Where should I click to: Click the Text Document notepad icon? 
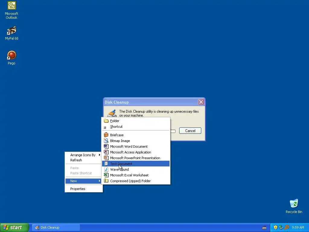point(106,163)
